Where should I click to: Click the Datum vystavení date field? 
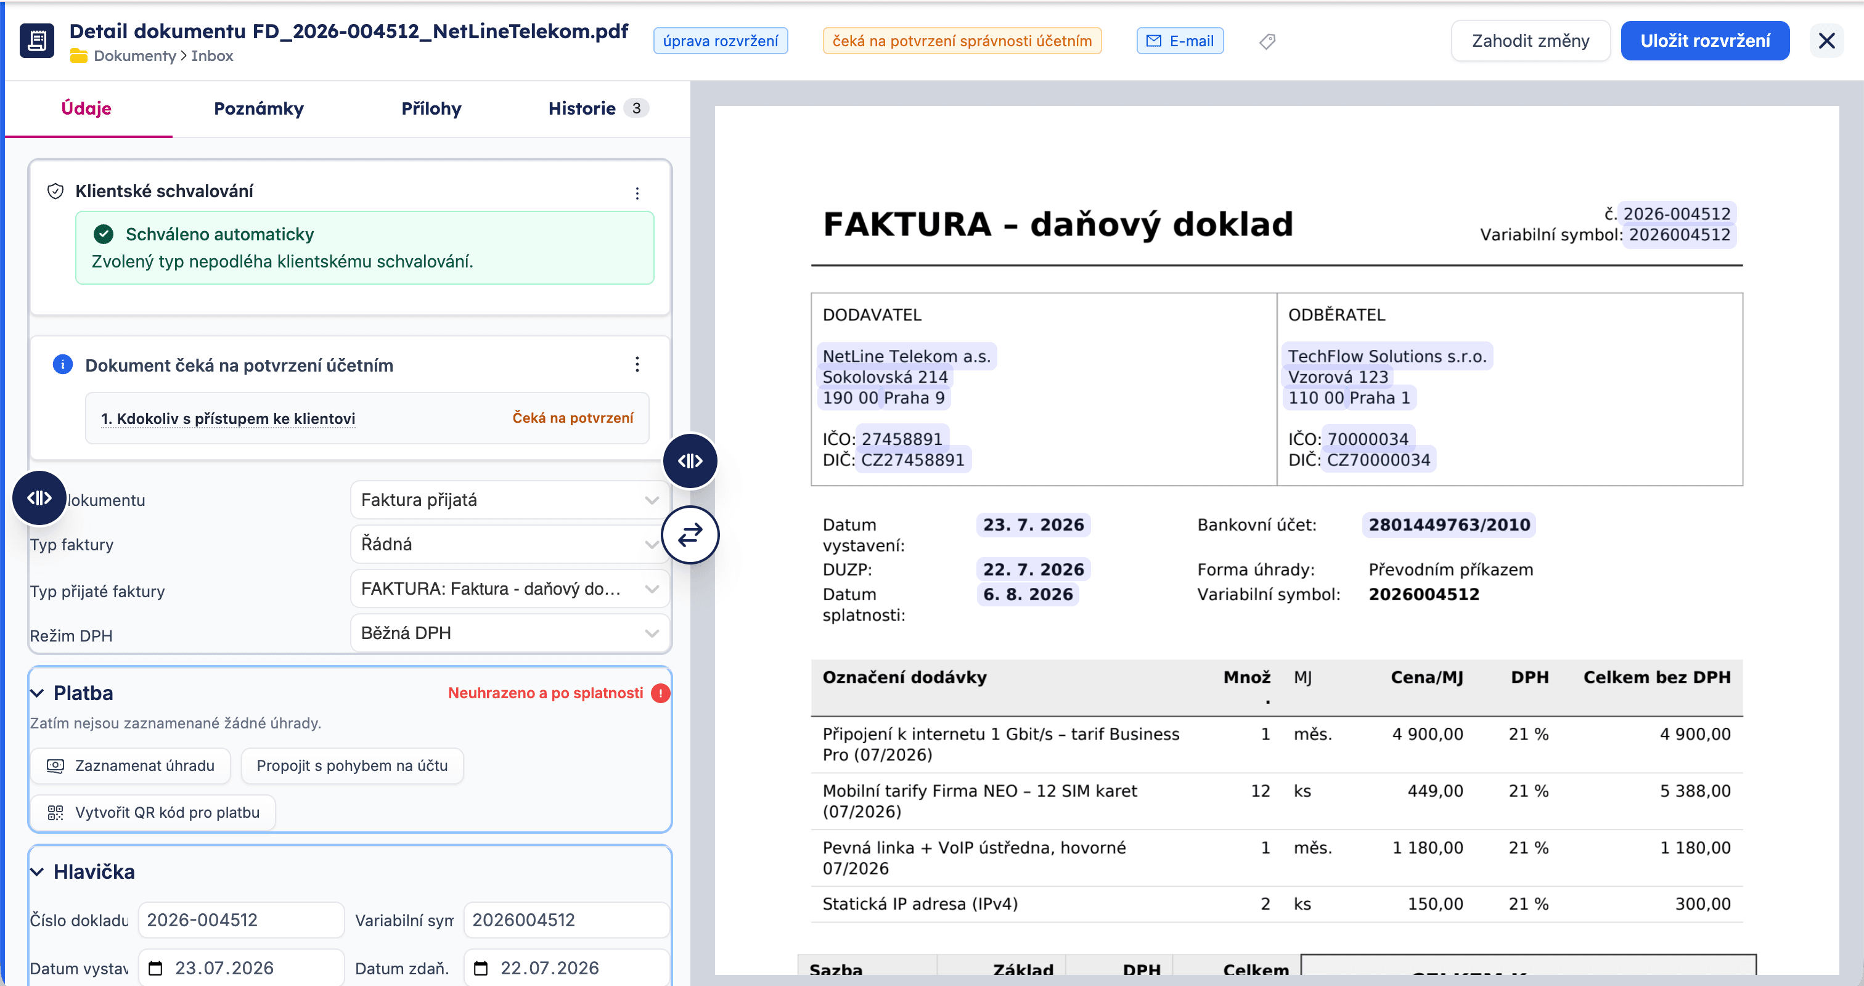(241, 968)
